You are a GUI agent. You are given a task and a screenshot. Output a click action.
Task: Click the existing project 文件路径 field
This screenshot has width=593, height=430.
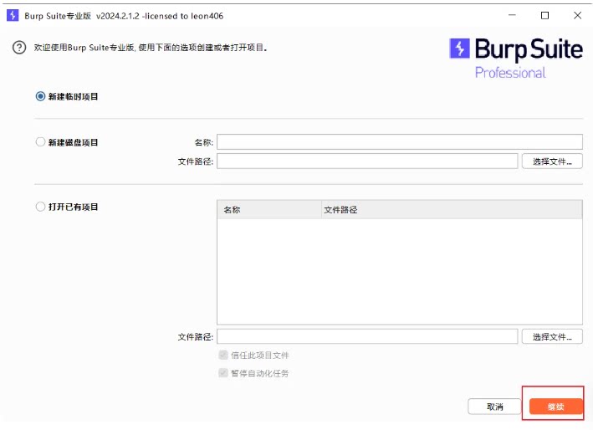tap(367, 336)
